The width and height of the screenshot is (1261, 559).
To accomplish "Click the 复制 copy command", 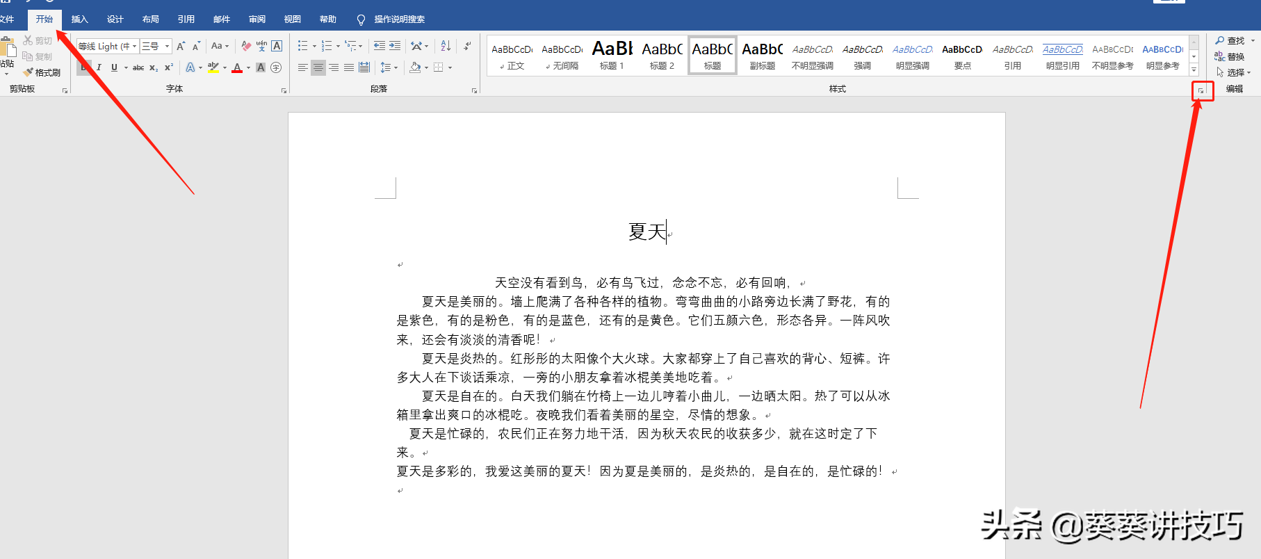I will tap(38, 56).
